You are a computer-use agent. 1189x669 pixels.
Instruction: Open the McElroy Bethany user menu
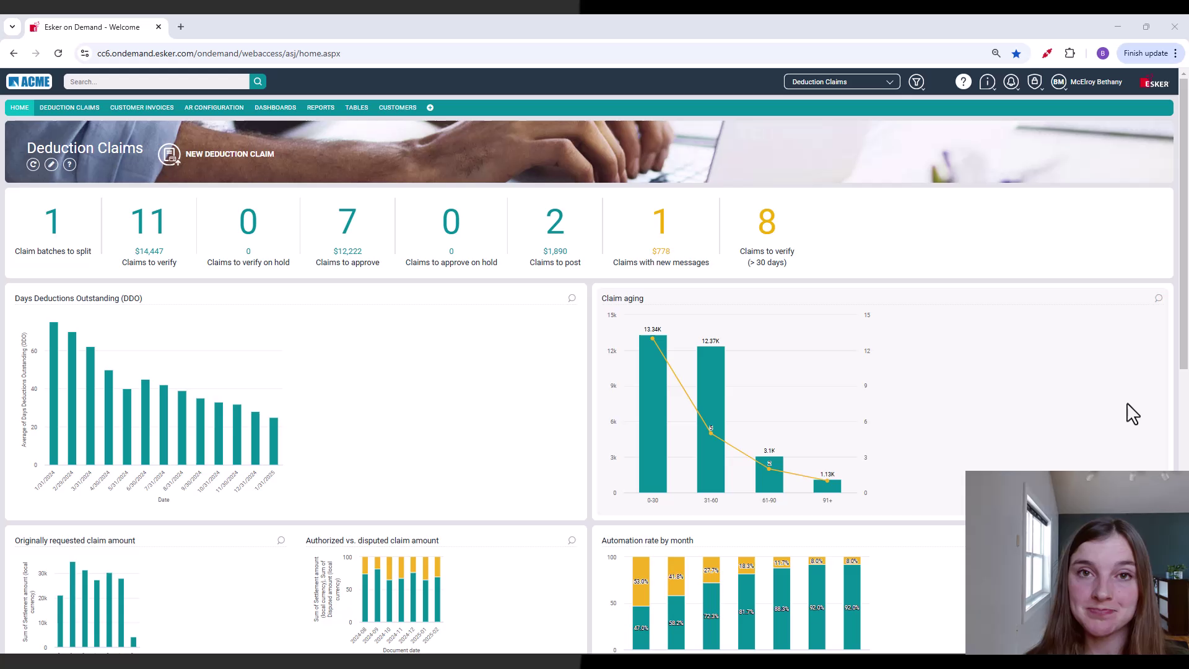(1095, 82)
